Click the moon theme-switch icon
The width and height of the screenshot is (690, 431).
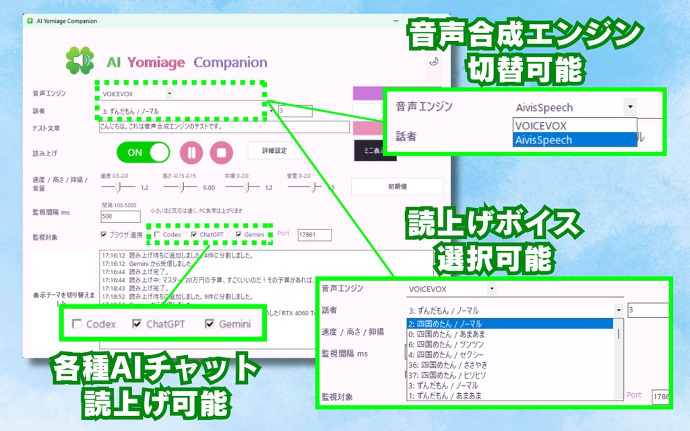point(434,61)
